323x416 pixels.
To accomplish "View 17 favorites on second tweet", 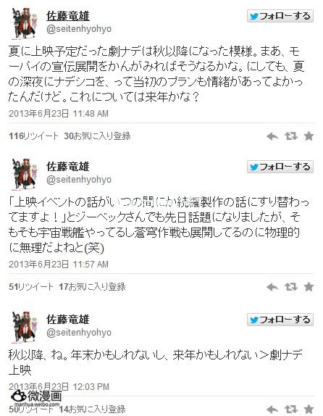I will (x=92, y=286).
